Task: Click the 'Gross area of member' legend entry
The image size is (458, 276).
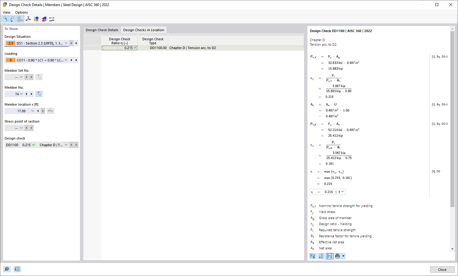Action: [335, 218]
